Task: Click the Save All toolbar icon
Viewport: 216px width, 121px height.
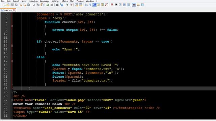Action: point(16,5)
